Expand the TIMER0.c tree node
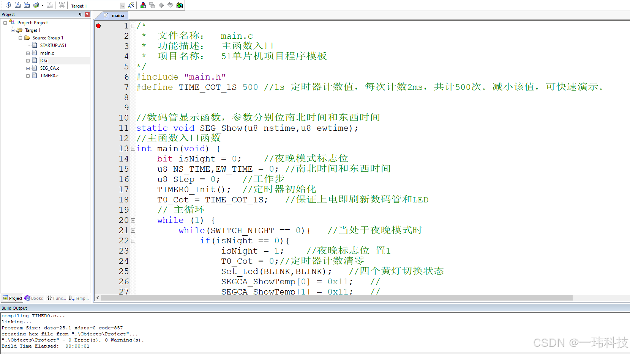 click(28, 76)
